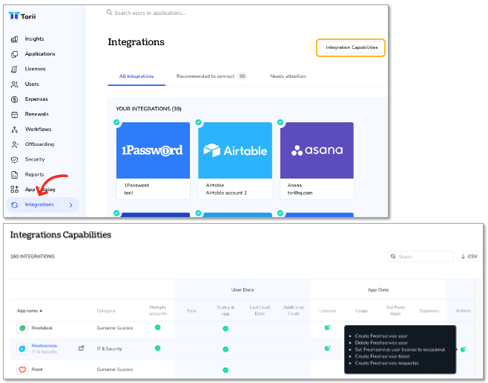Screen dimensions: 488x383
Task: Click 'Create Freshservice requester' in the tooltip
Action: [x=387, y=363]
